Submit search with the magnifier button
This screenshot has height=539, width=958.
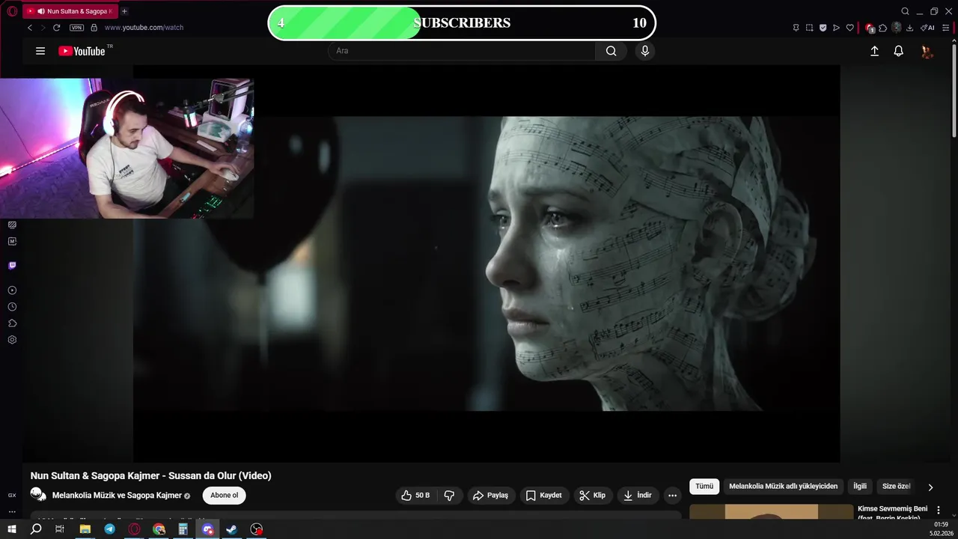tap(611, 51)
